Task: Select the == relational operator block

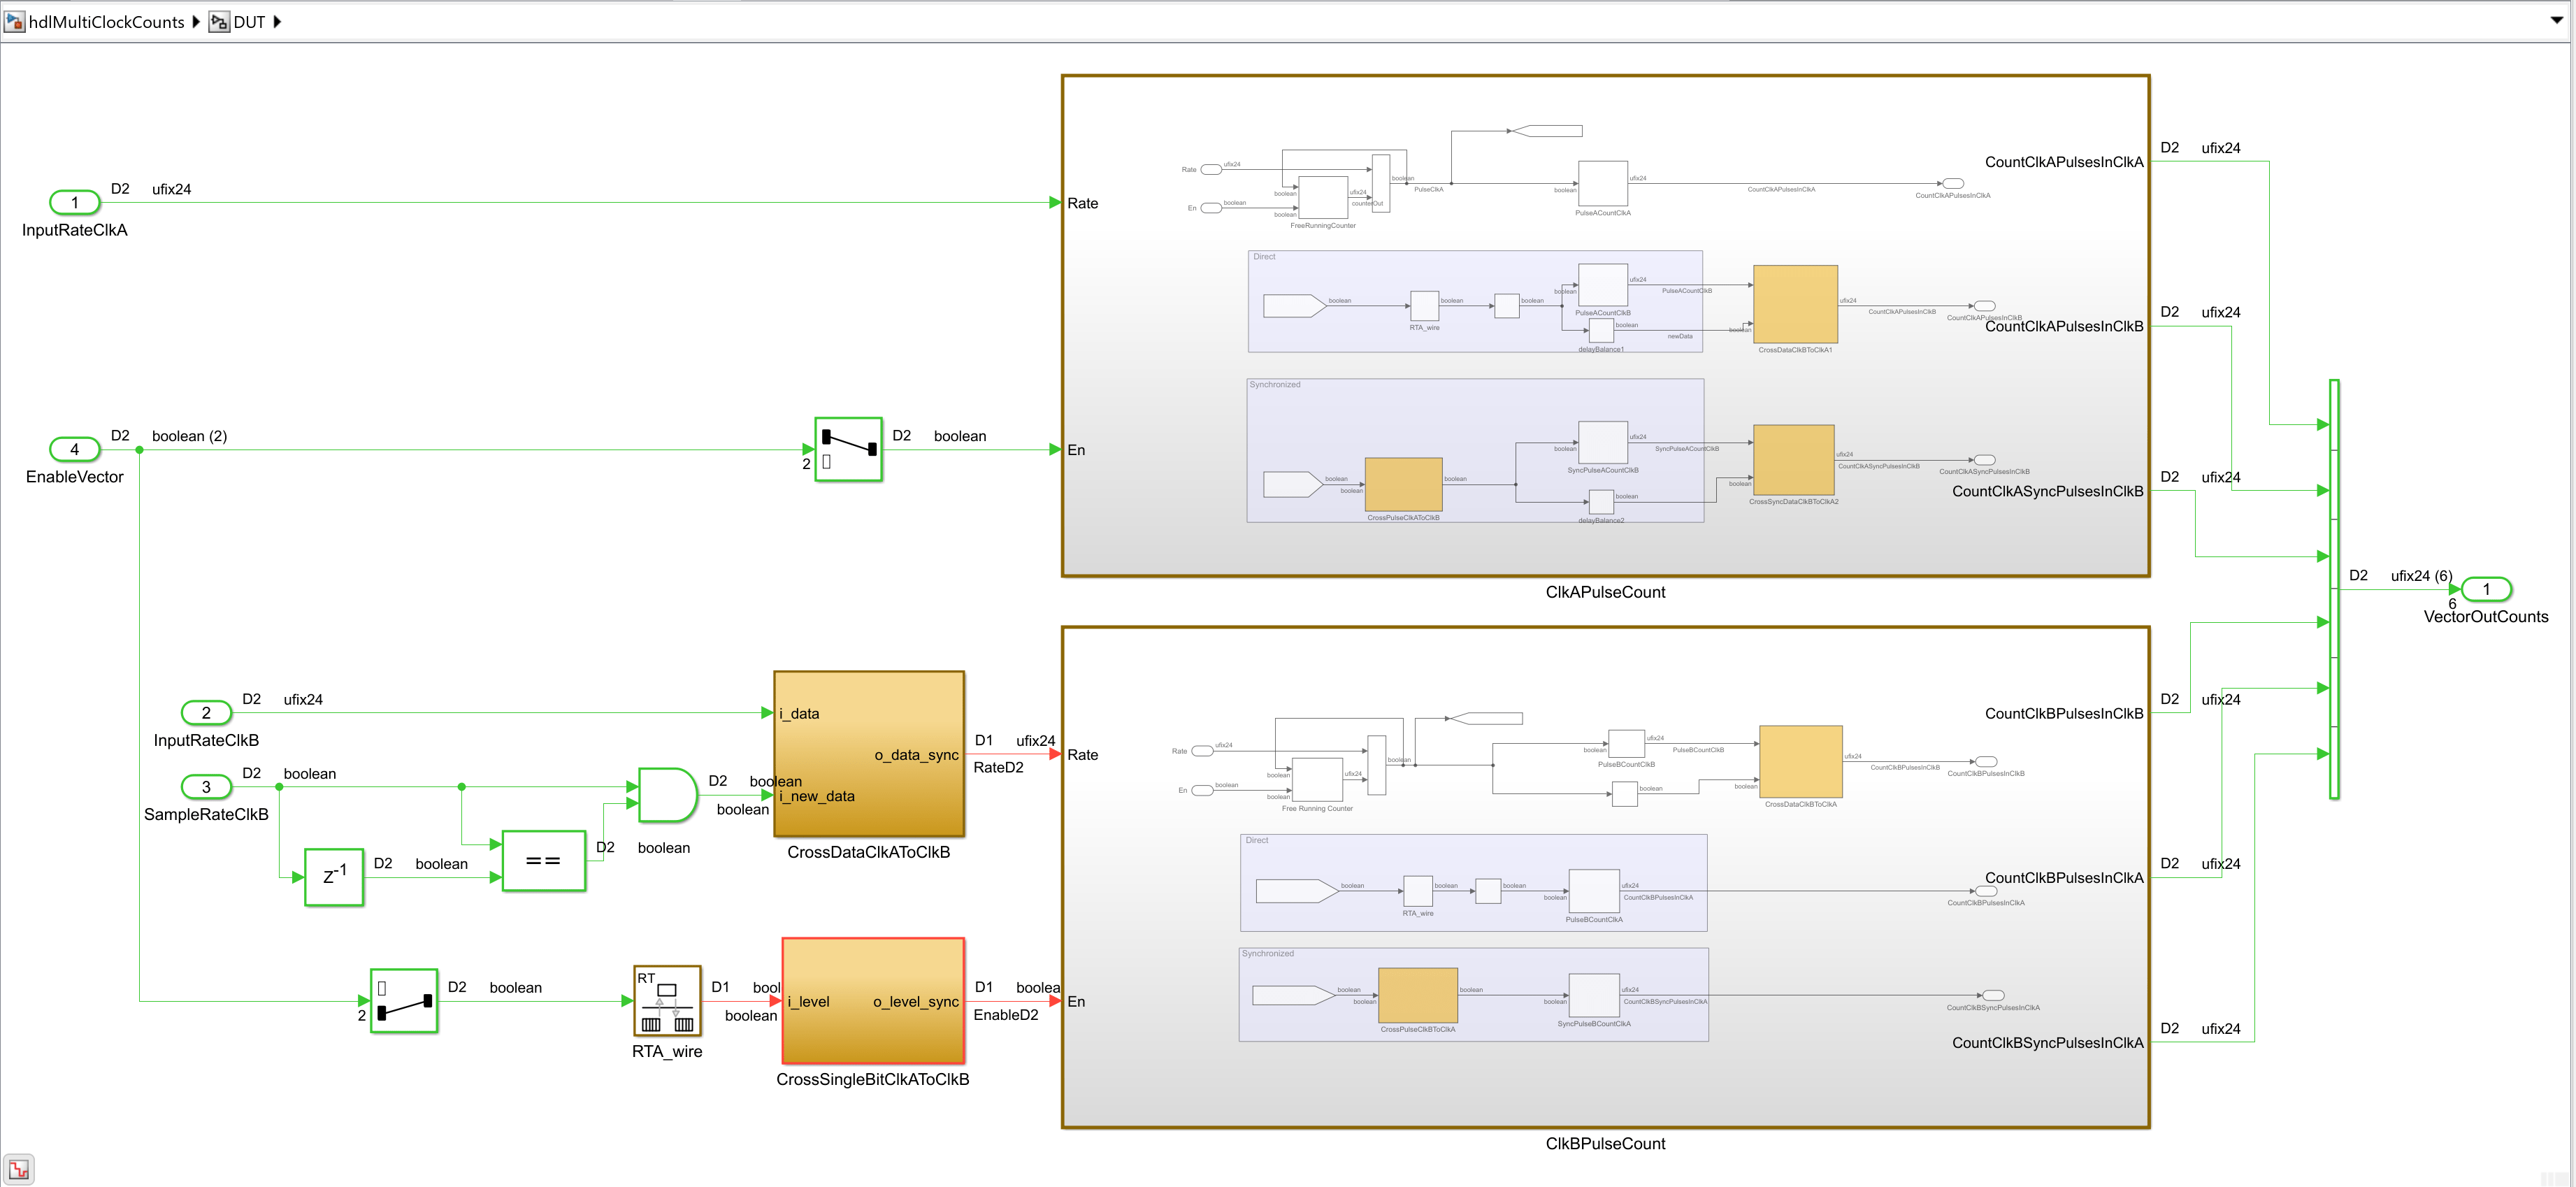Action: pos(543,860)
